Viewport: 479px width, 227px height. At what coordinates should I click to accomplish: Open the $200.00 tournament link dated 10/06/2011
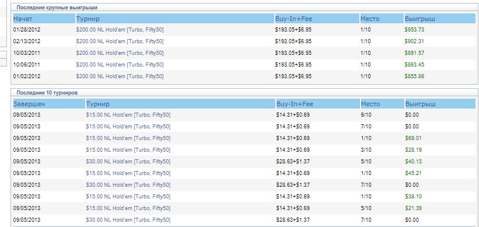pyautogui.click(x=120, y=65)
